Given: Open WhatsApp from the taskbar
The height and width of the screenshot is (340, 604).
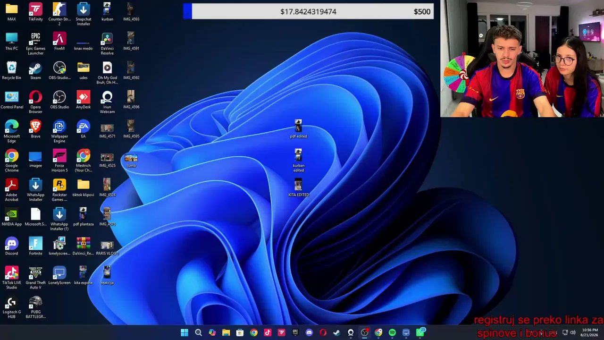Looking at the screenshot, I should click(420, 332).
